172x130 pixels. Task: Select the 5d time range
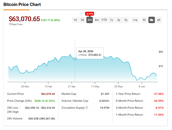coord(82,20)
